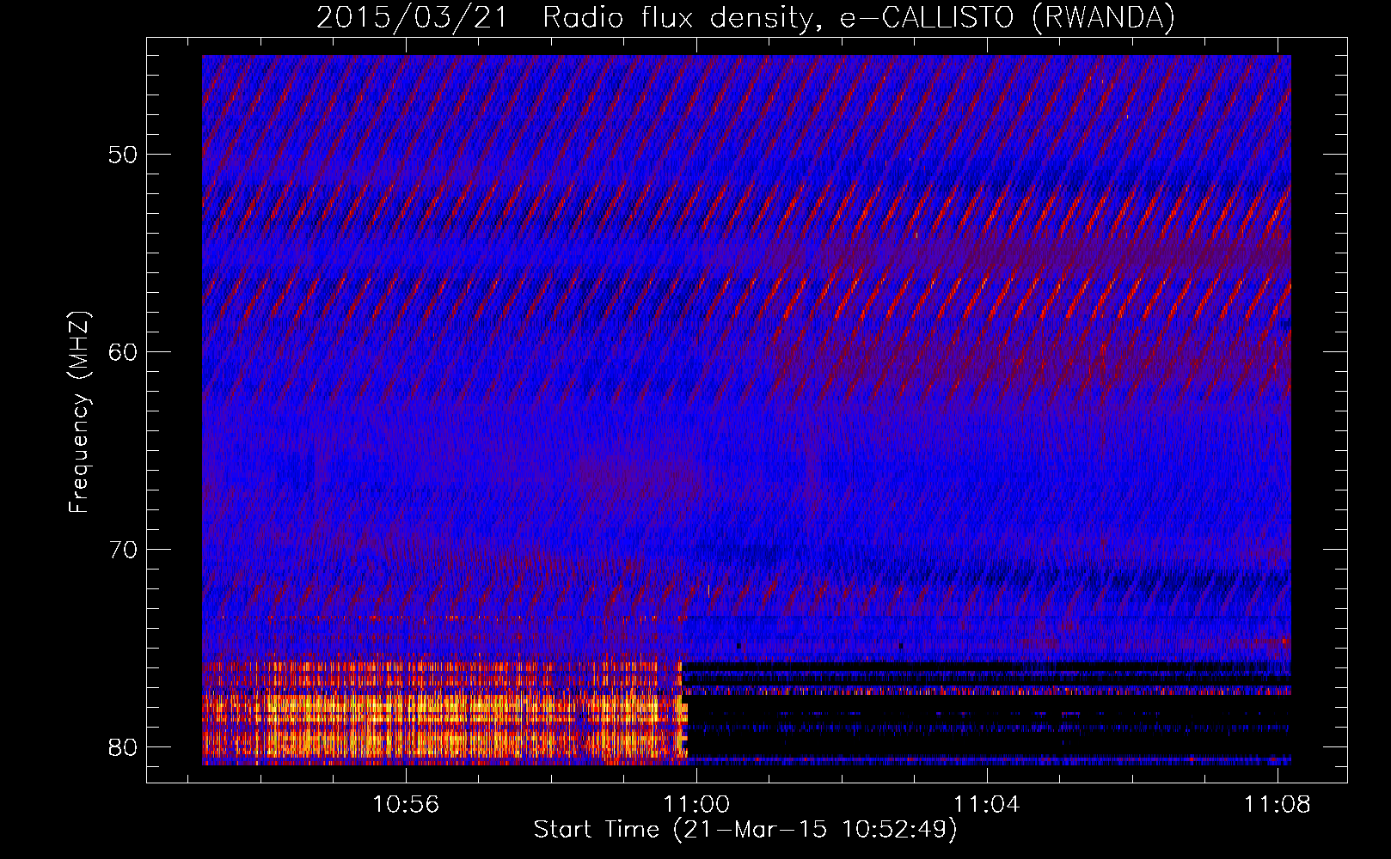The image size is (1391, 859).
Task: Click the 80 frequency tick label
Action: (x=124, y=747)
